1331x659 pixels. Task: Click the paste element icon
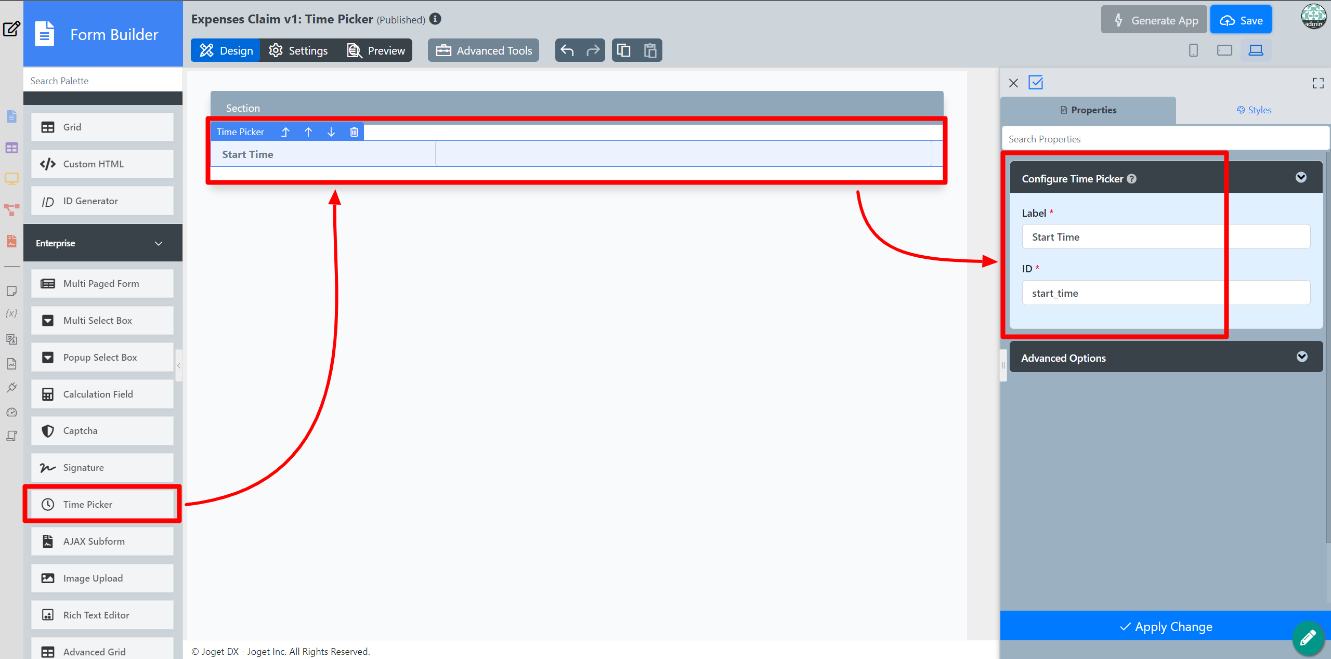[650, 50]
